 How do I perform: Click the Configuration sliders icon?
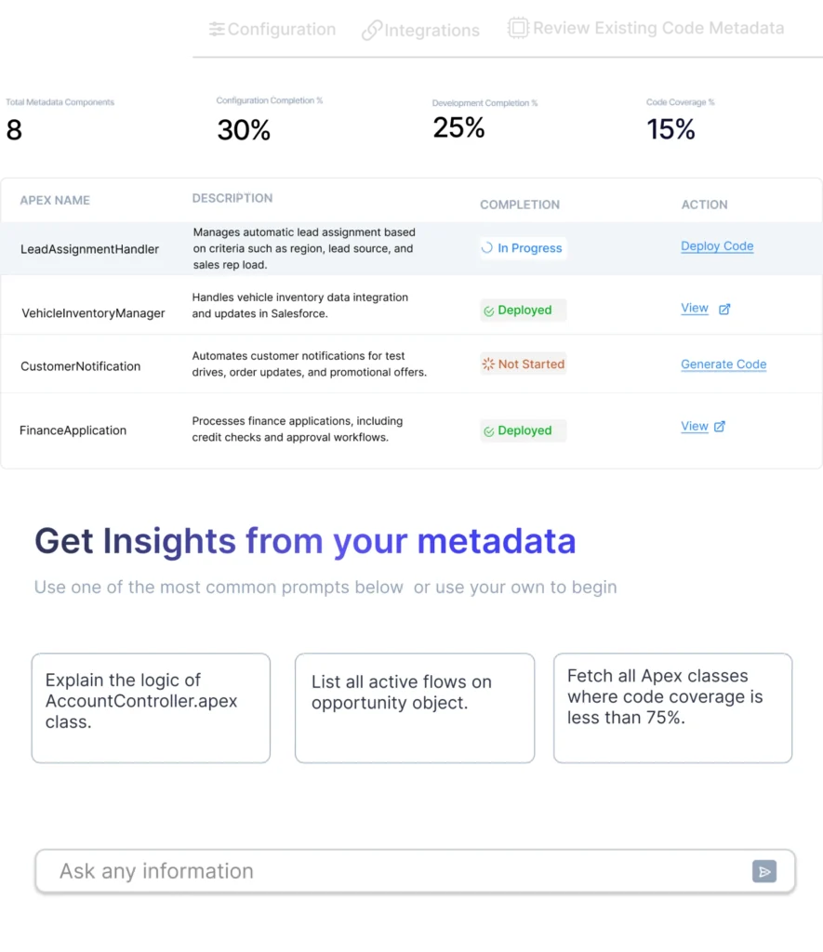point(217,29)
